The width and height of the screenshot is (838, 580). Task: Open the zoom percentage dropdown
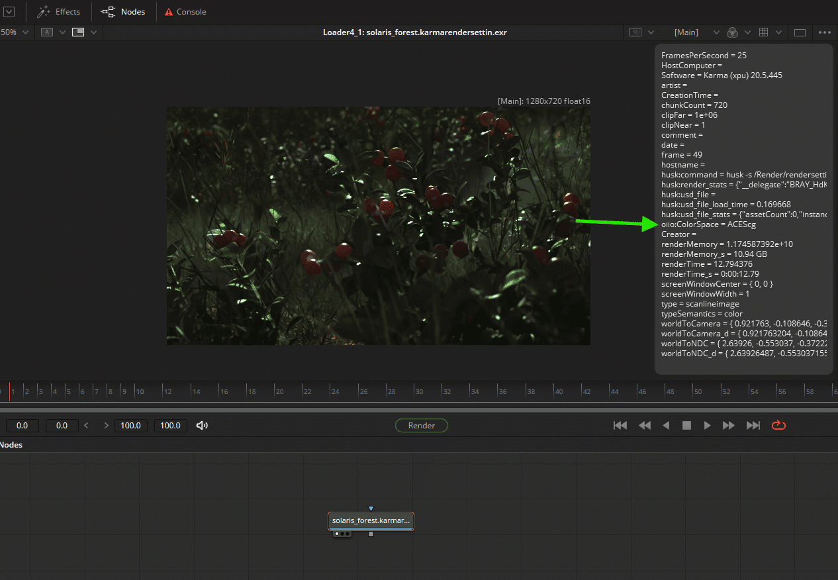pos(25,32)
